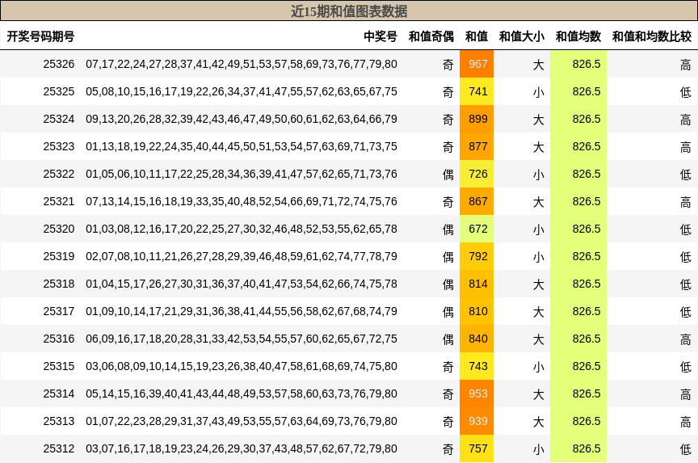Select period number 25322
The width and height of the screenshot is (698, 463).
[x=59, y=174]
